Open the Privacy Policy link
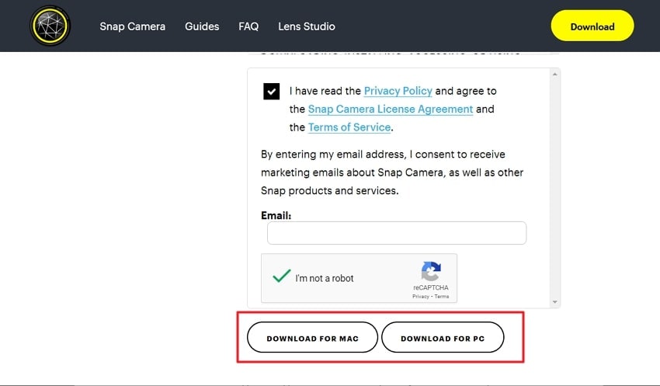 (398, 91)
